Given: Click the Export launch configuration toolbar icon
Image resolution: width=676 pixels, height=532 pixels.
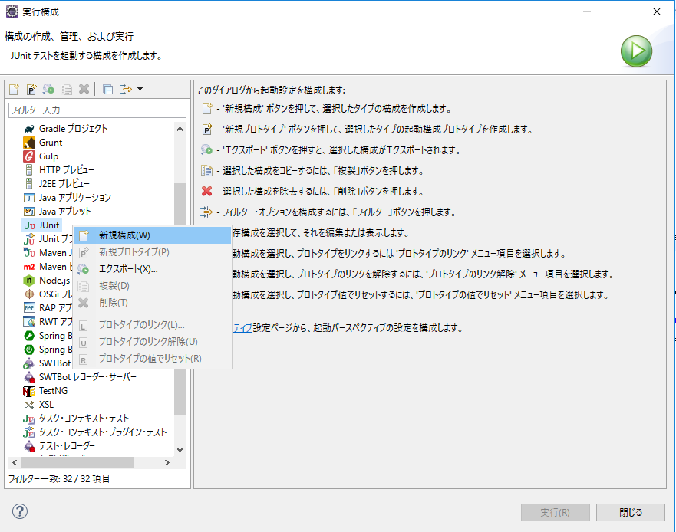Looking at the screenshot, I should (49, 90).
